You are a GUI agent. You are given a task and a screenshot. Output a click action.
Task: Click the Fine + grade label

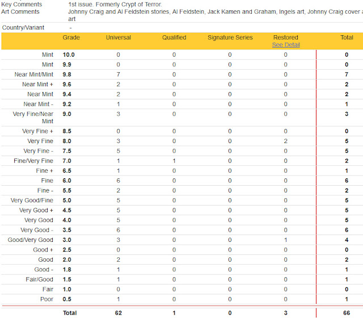44,170
